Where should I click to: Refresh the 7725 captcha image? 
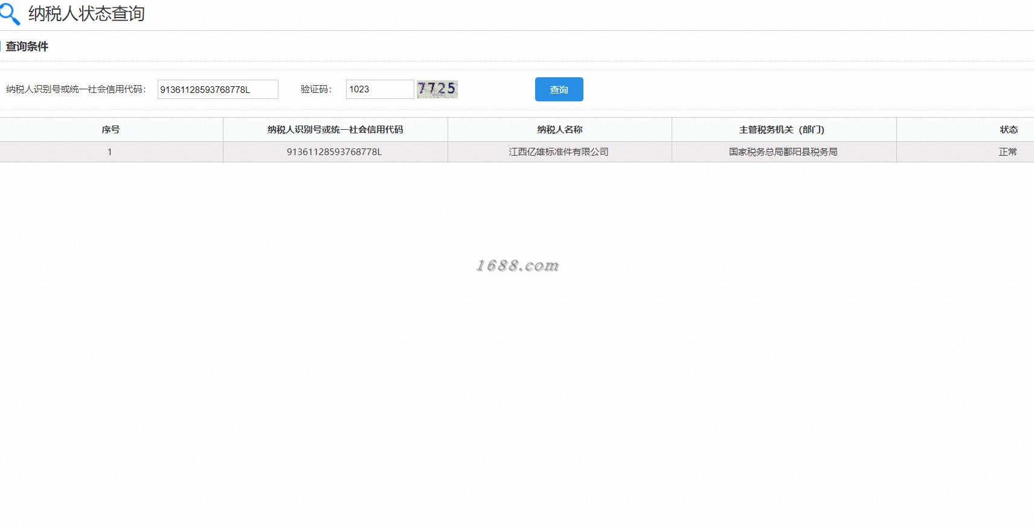437,89
